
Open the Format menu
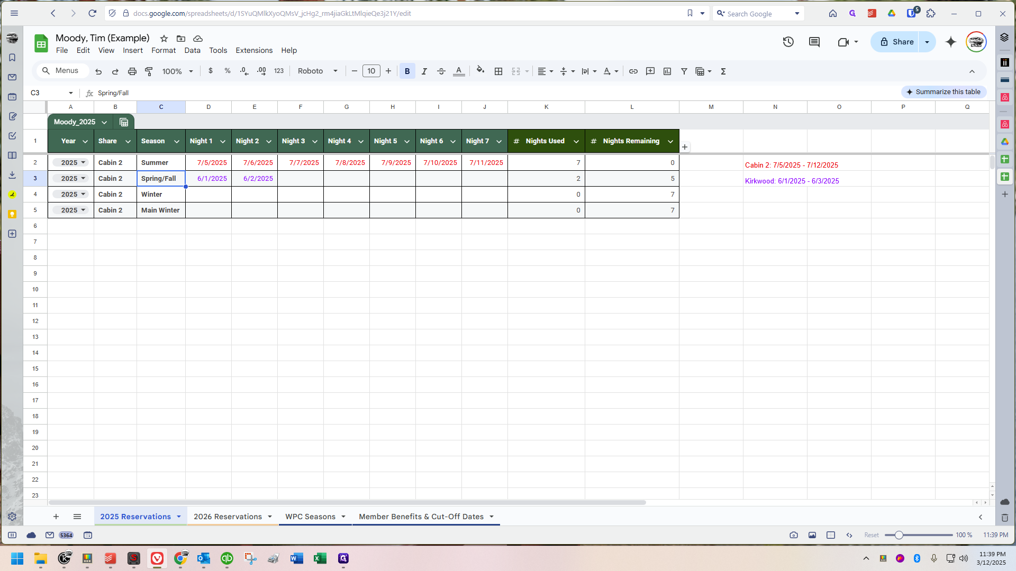point(164,50)
